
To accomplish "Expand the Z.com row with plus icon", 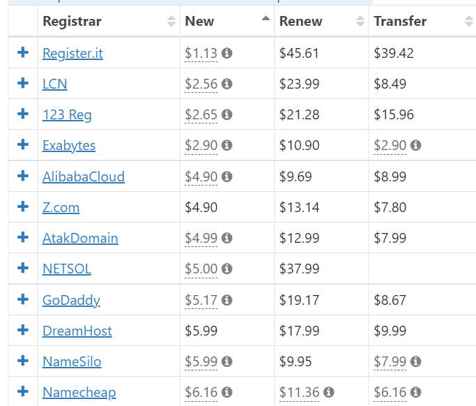I will point(23,206).
